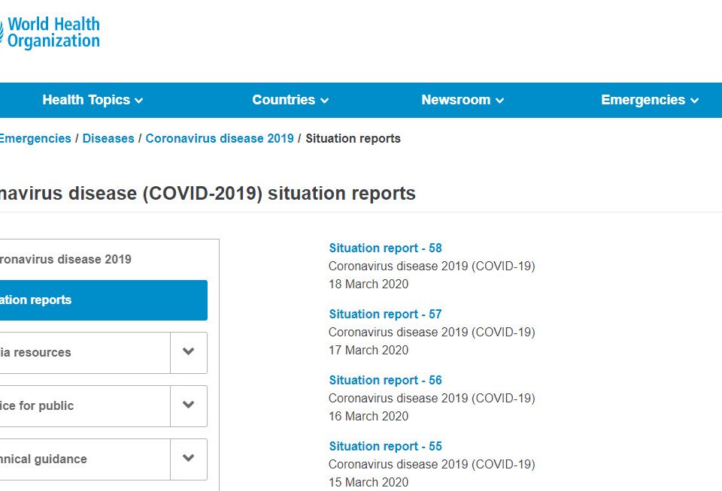This screenshot has width=722, height=491.
Task: Open Situation report - 55
Action: click(385, 447)
